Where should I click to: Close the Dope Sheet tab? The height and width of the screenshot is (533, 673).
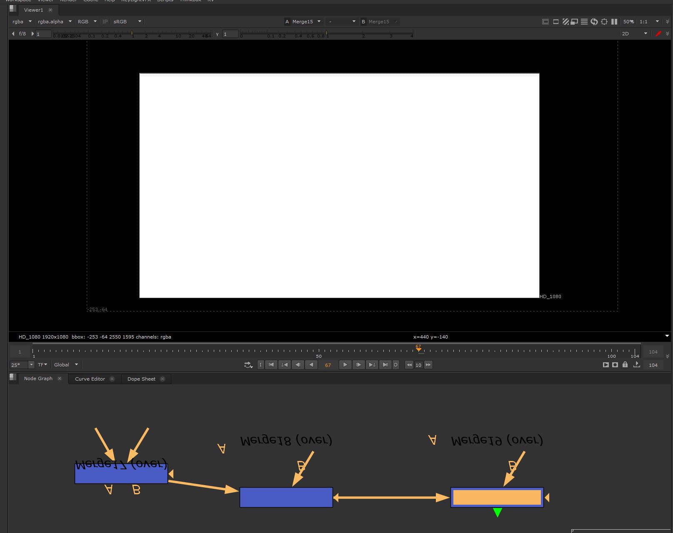coord(163,379)
